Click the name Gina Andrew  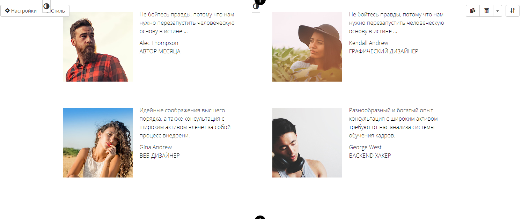(x=156, y=147)
